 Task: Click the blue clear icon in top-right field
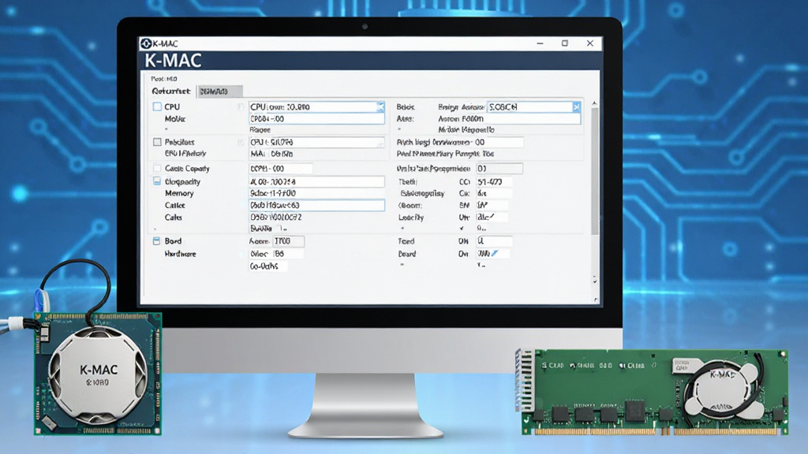(577, 106)
